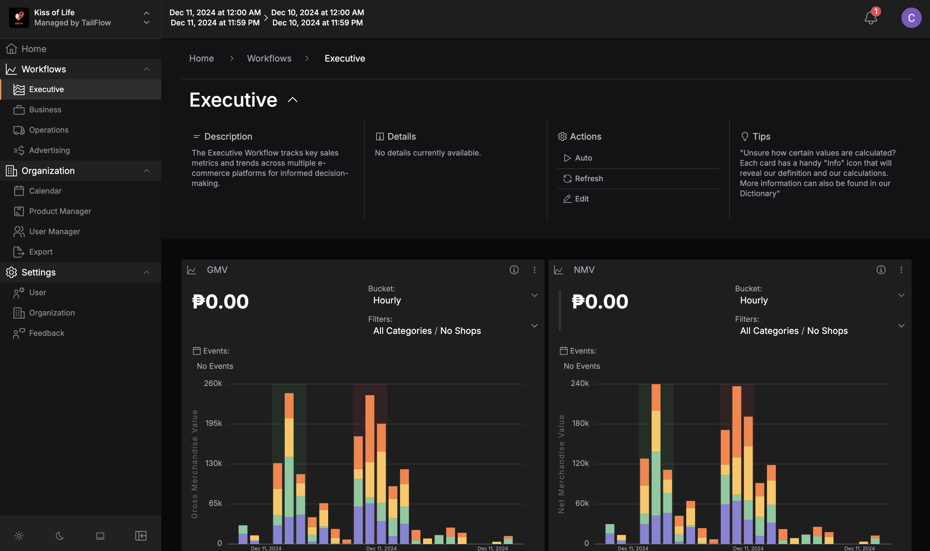This screenshot has width=930, height=551.
Task: Open the Operations workflow
Action: tap(81, 130)
